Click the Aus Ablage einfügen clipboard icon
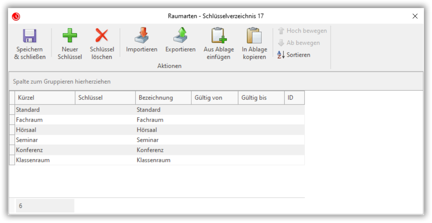Screen dimensions: 432x223 [x=219, y=35]
